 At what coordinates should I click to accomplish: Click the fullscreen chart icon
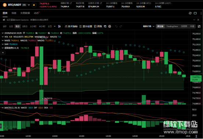point(199,26)
